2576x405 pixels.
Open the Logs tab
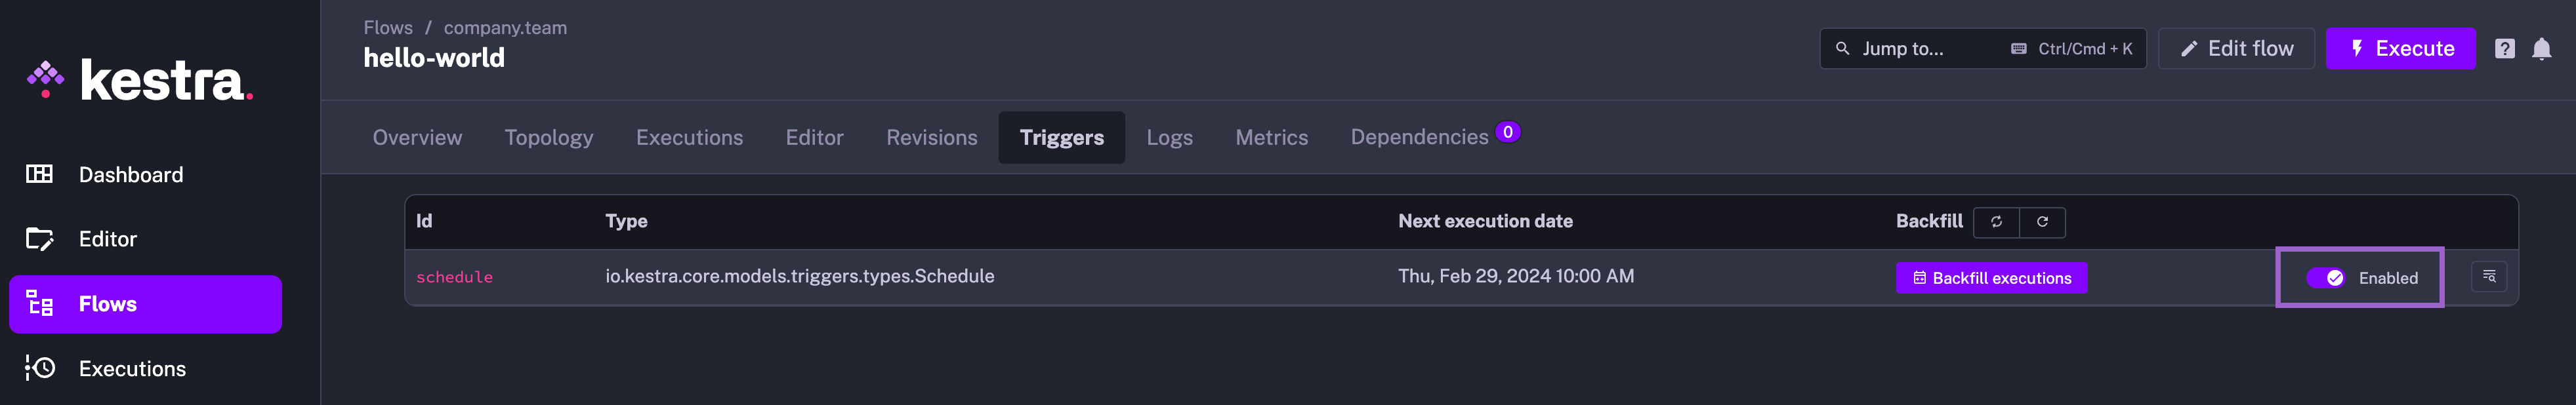1169,138
